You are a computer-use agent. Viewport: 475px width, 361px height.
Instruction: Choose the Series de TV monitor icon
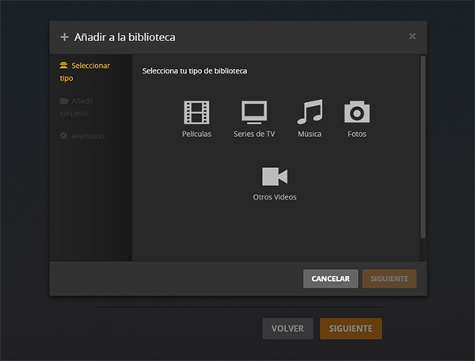pyautogui.click(x=254, y=113)
